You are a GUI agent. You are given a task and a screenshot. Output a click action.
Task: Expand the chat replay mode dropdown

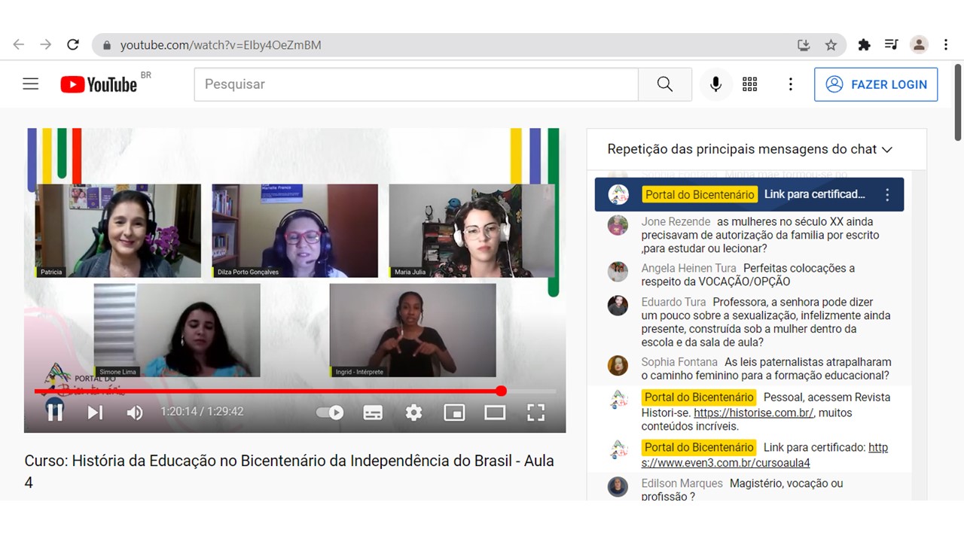[750, 149]
